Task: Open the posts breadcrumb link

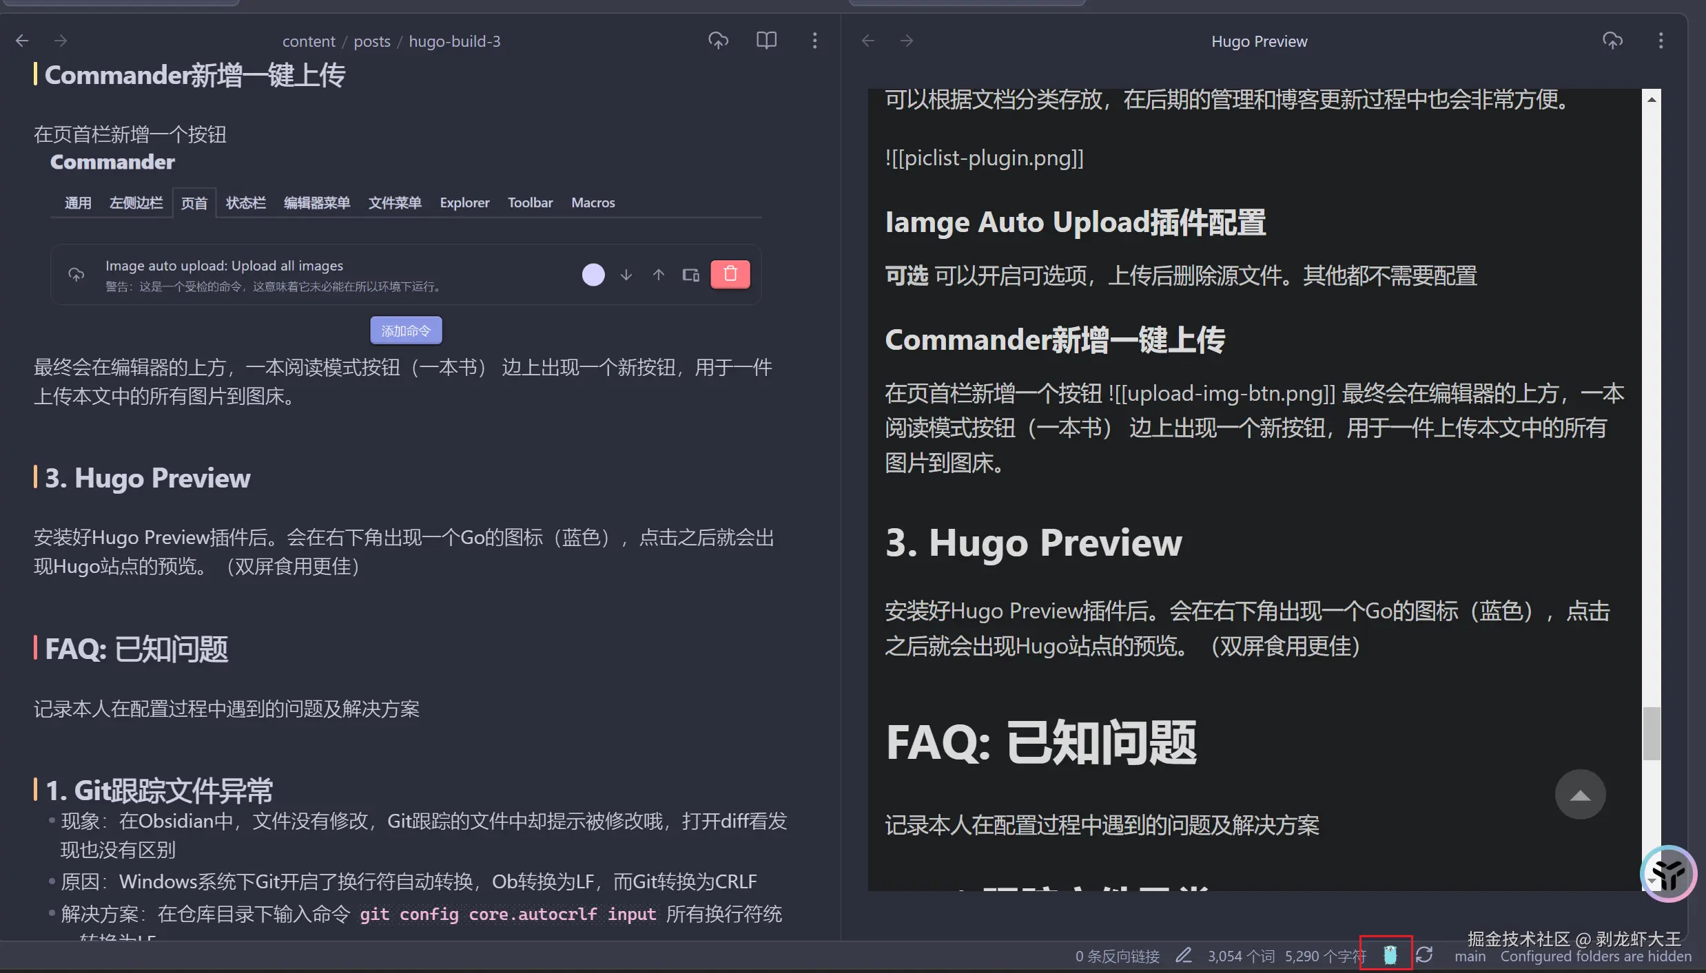Action: [x=372, y=41]
